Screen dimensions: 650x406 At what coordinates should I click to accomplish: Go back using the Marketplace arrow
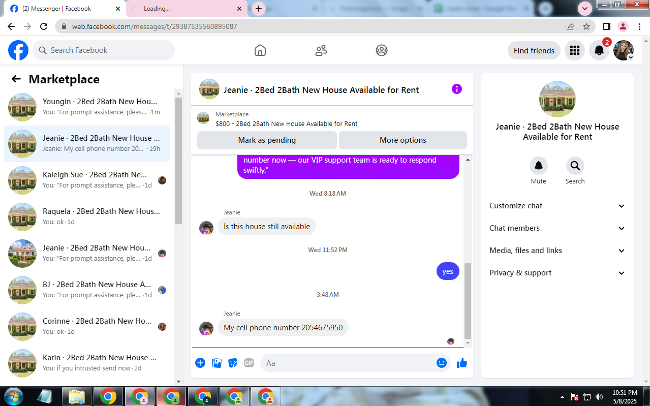pos(16,79)
